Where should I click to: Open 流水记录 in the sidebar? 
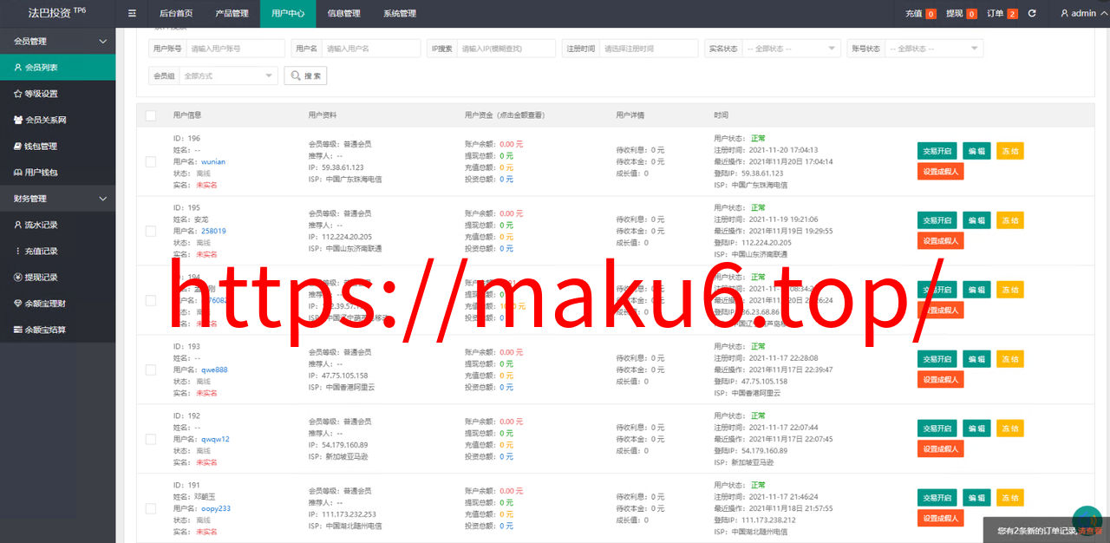(x=57, y=225)
